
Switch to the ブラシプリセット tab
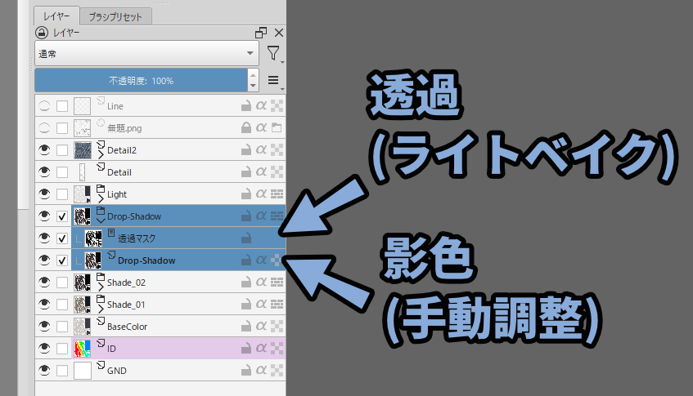115,17
